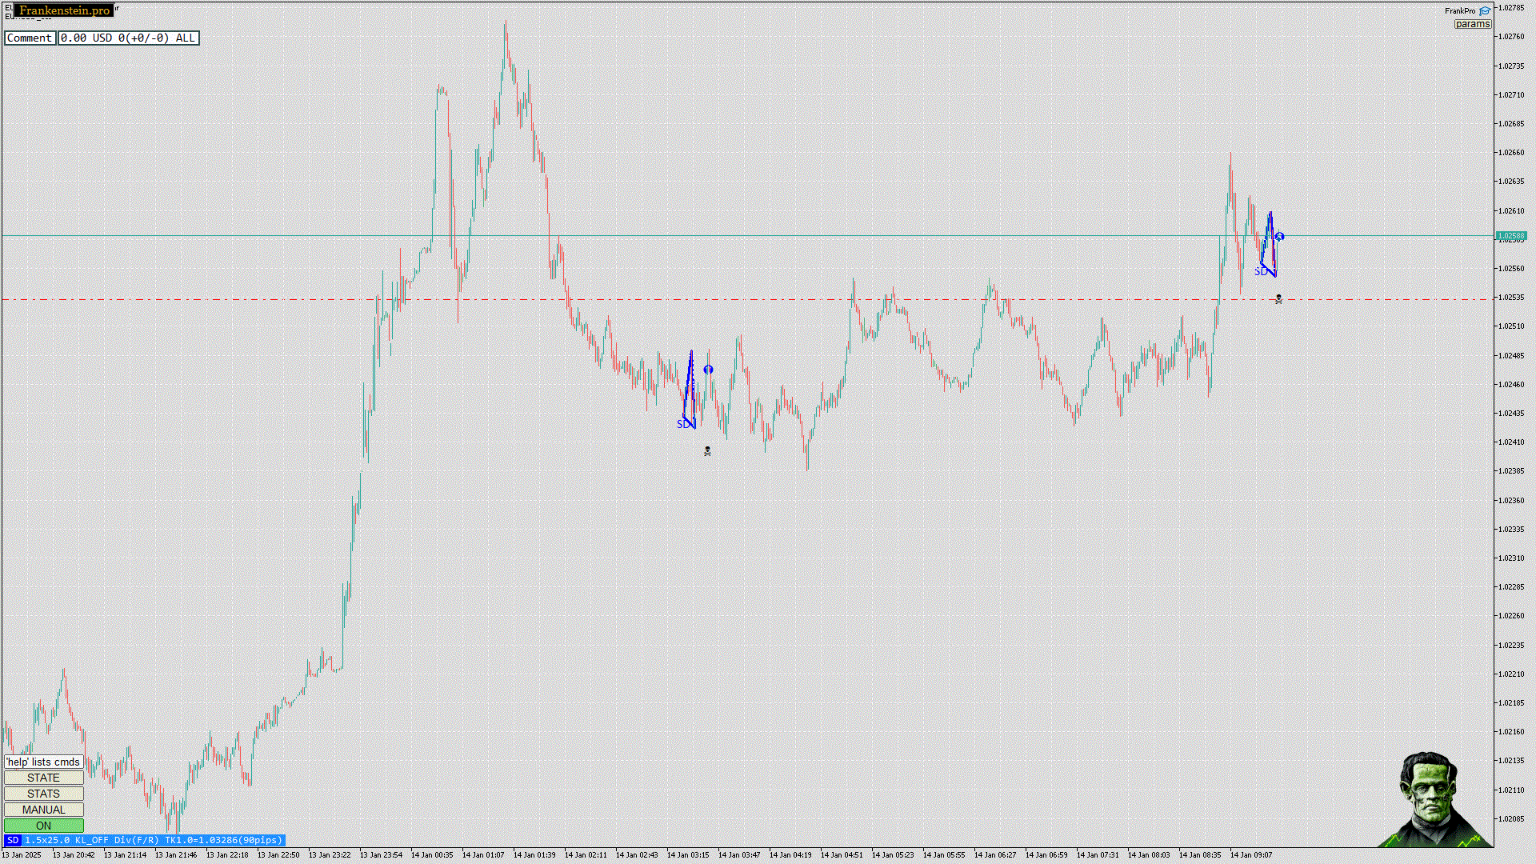Screen dimensions: 1536x864
Task: Click the STATE button
Action: (44, 778)
